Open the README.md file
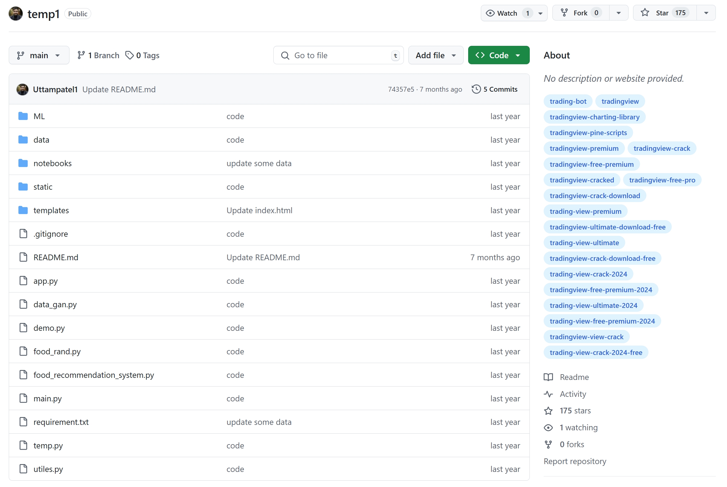Screen dimensions: 727x487 56,257
